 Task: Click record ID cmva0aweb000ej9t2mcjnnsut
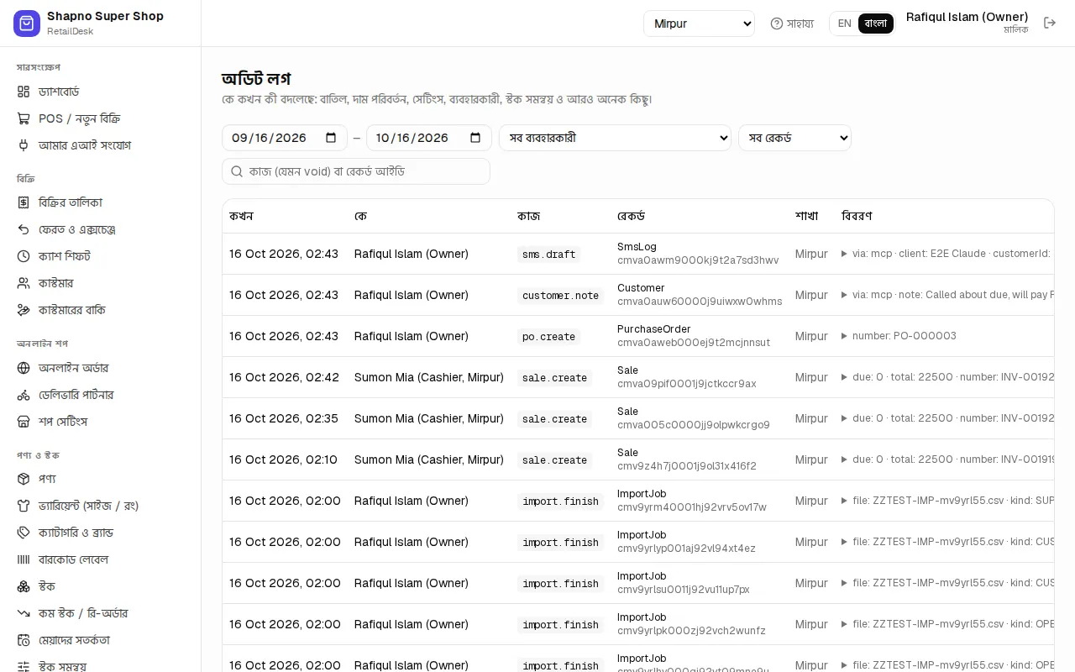pos(694,343)
